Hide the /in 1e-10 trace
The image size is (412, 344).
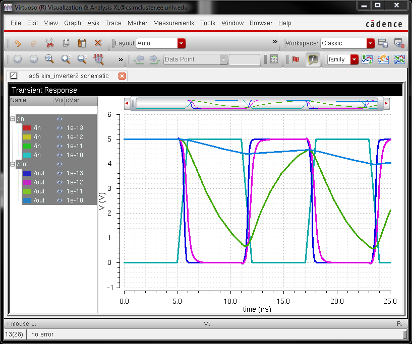60,155
